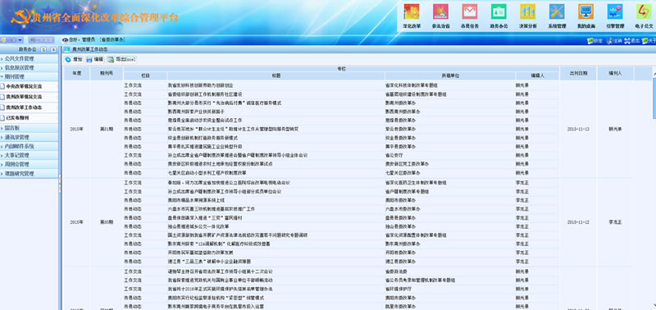
Task: Open the 我的桌面 monitor icon
Action: tap(585, 11)
